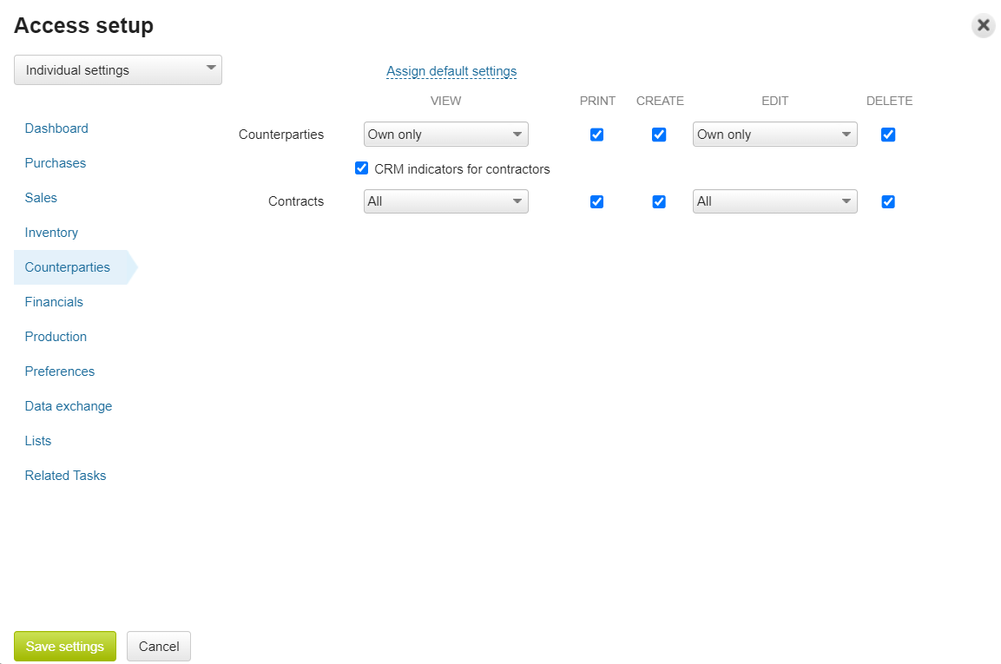Click Save settings button
This screenshot has width=1001, height=664.
65,646
